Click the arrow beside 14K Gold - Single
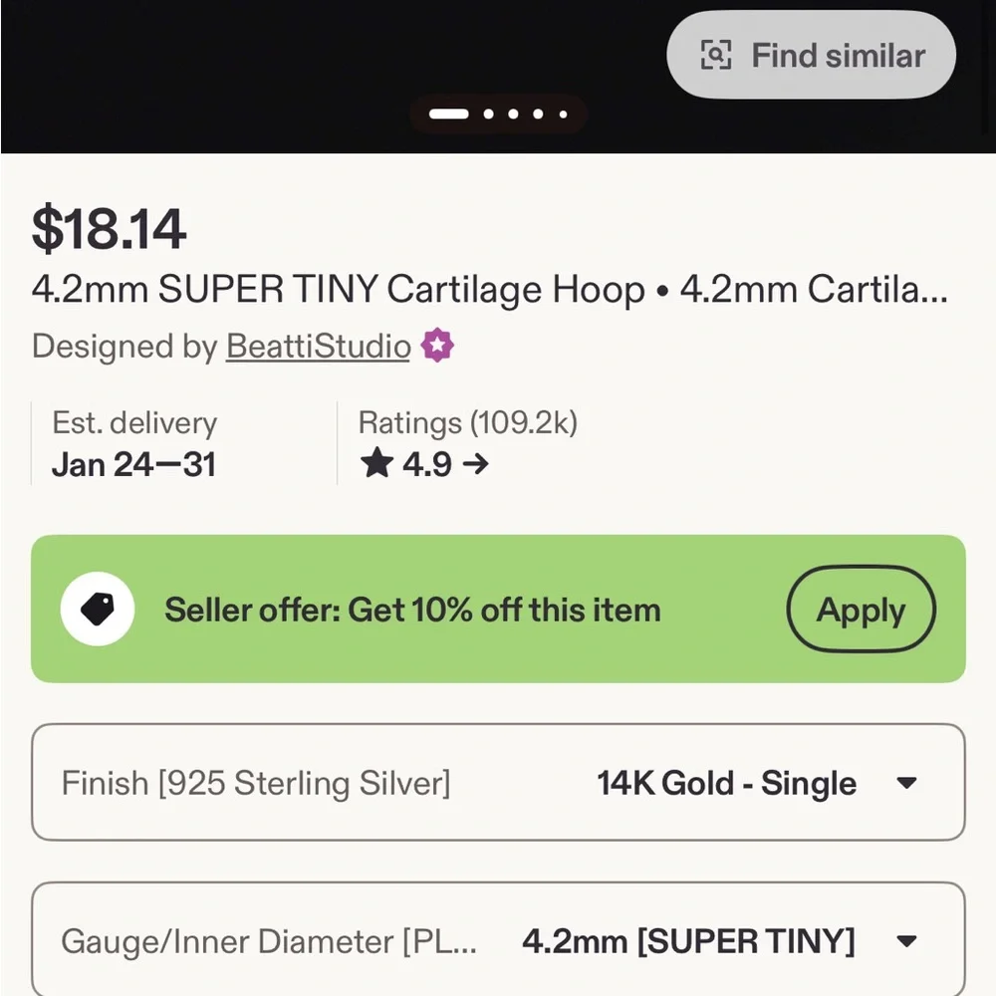996x996 pixels. 906,783
